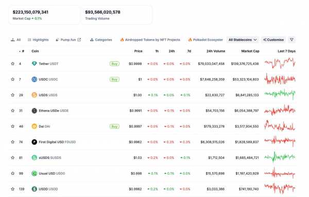Click Buy button for Dai
This screenshot has width=309, height=197.
[x=114, y=127]
